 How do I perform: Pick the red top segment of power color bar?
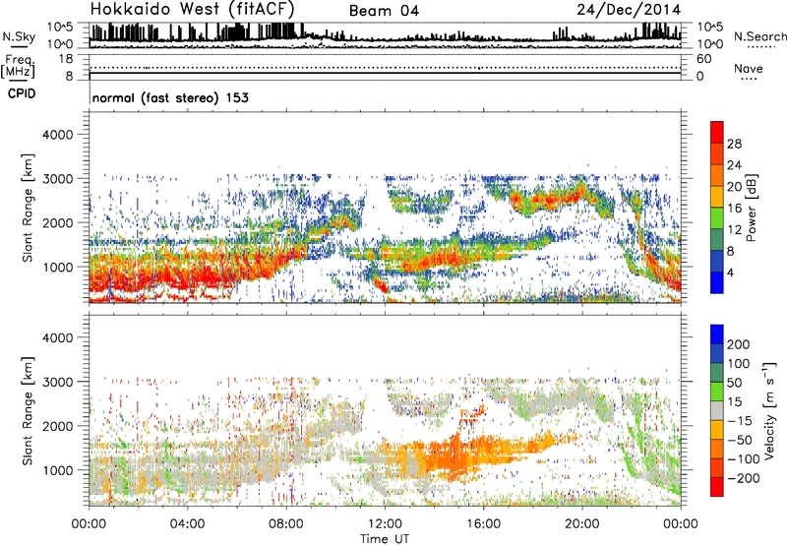[x=717, y=133]
